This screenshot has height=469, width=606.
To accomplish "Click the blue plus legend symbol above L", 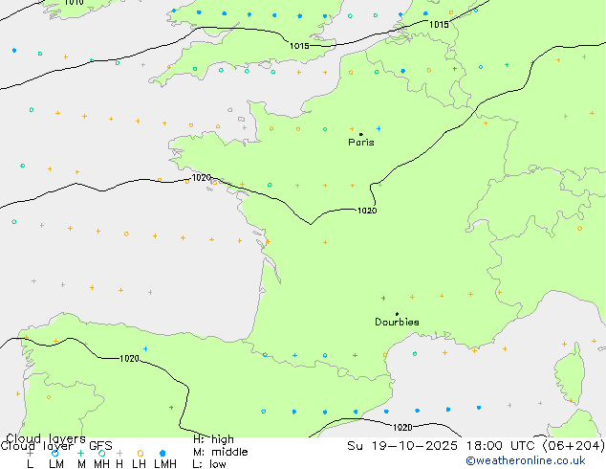I will [x=30, y=453].
